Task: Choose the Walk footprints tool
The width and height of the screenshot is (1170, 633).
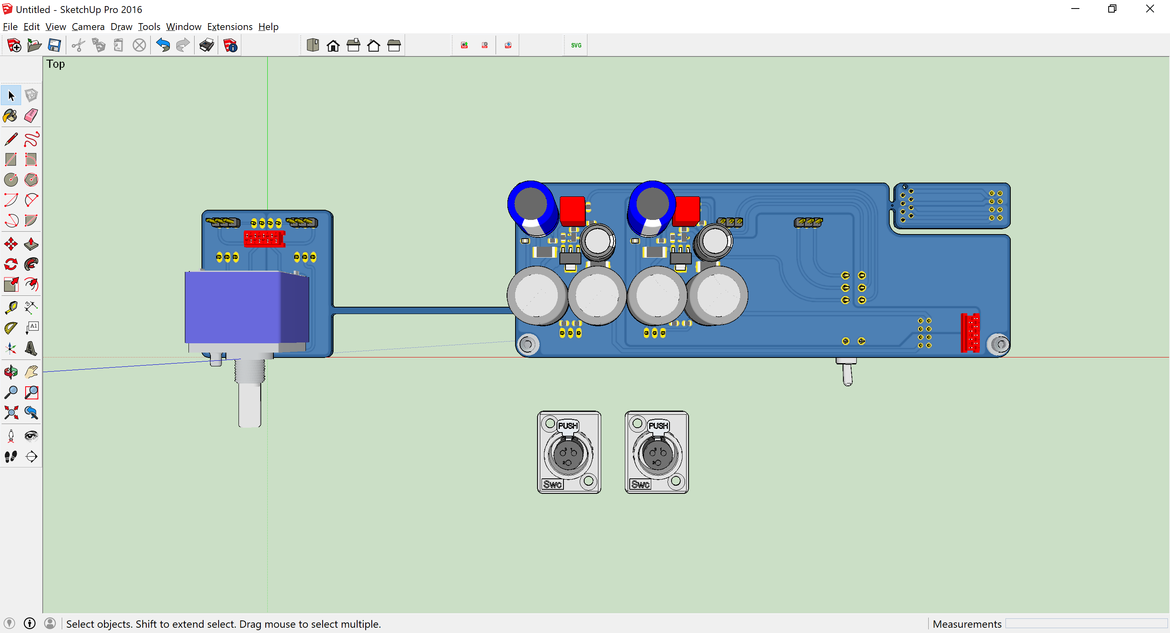Action: (11, 456)
